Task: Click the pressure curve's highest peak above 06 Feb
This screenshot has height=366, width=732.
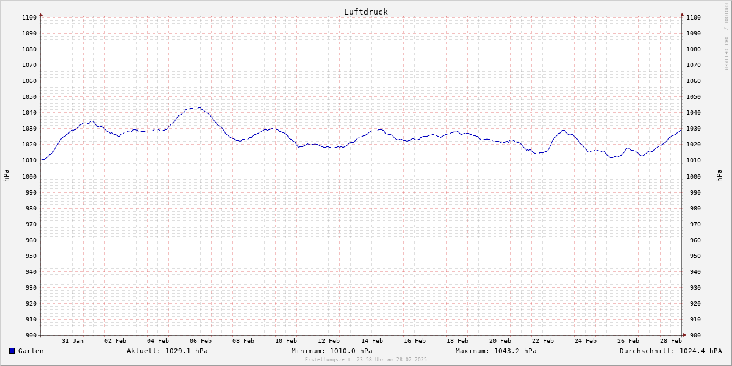Action: [x=199, y=108]
